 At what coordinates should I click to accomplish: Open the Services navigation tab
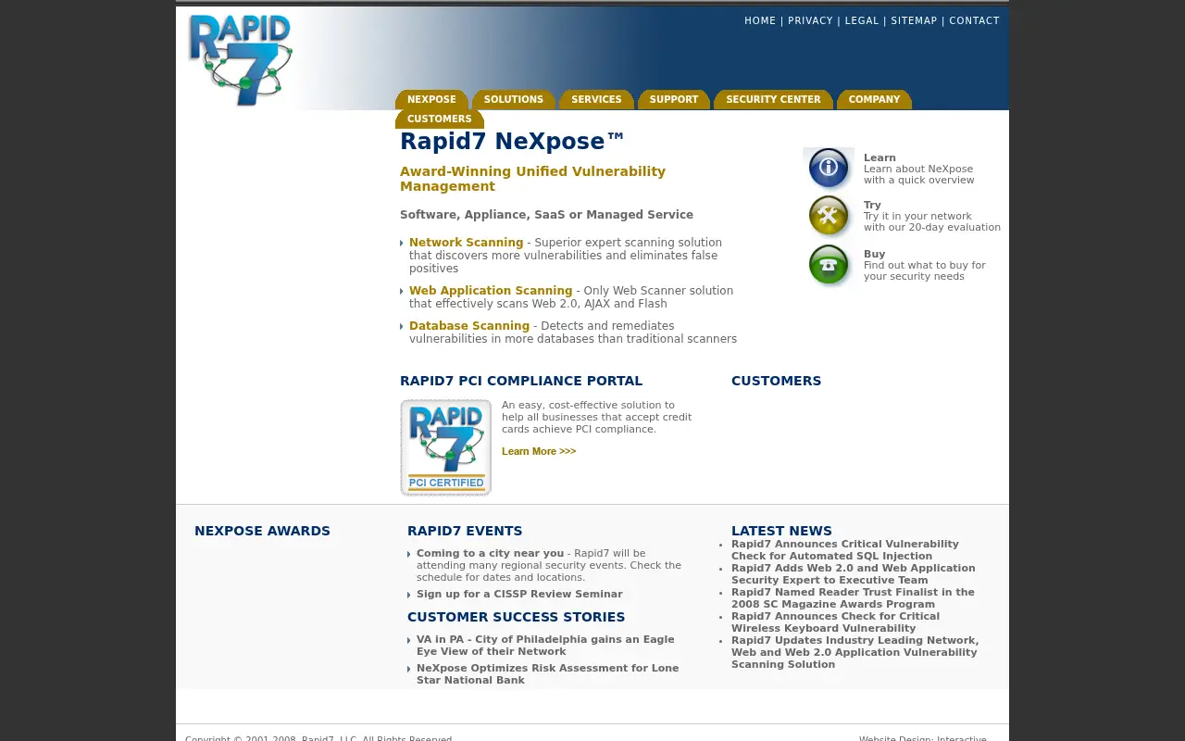click(x=596, y=100)
